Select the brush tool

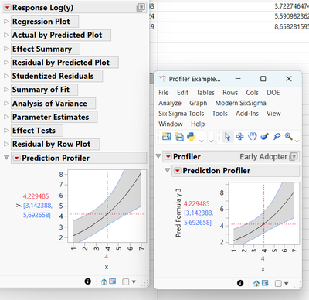265,136
